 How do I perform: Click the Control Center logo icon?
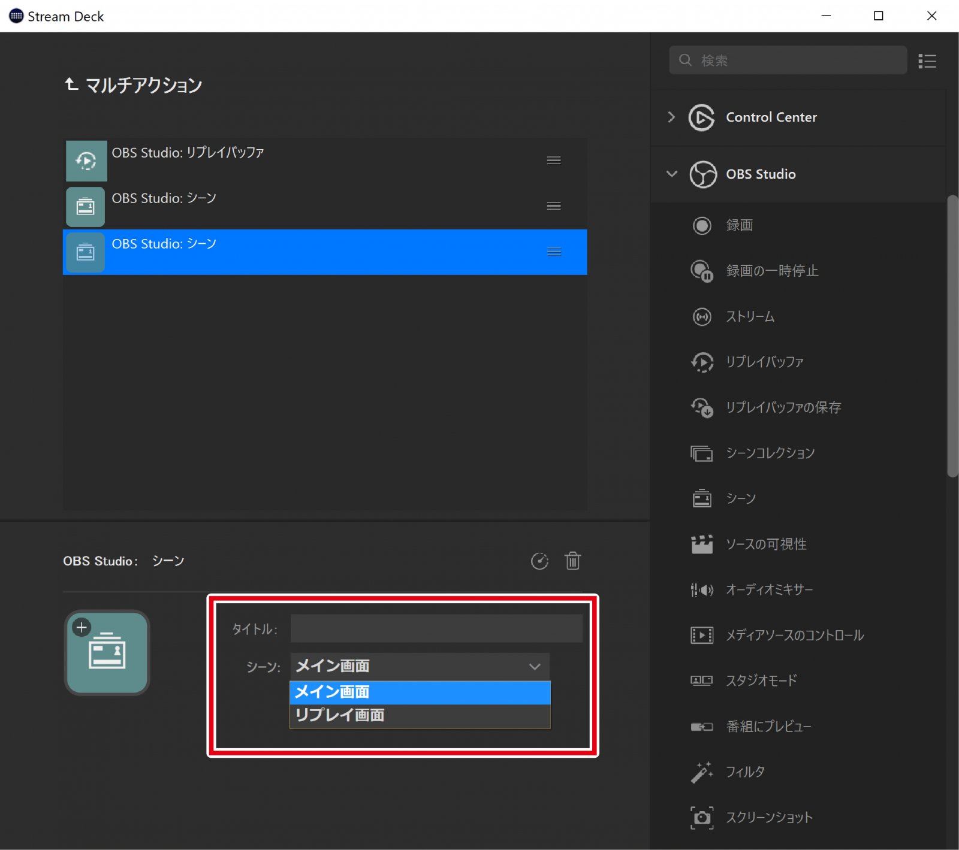pyautogui.click(x=702, y=117)
